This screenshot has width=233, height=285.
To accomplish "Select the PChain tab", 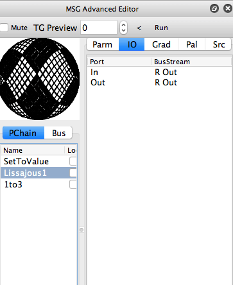I will click(x=23, y=133).
